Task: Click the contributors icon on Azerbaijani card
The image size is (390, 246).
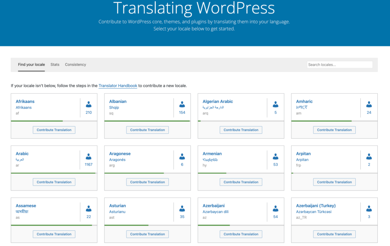Action: point(276,208)
